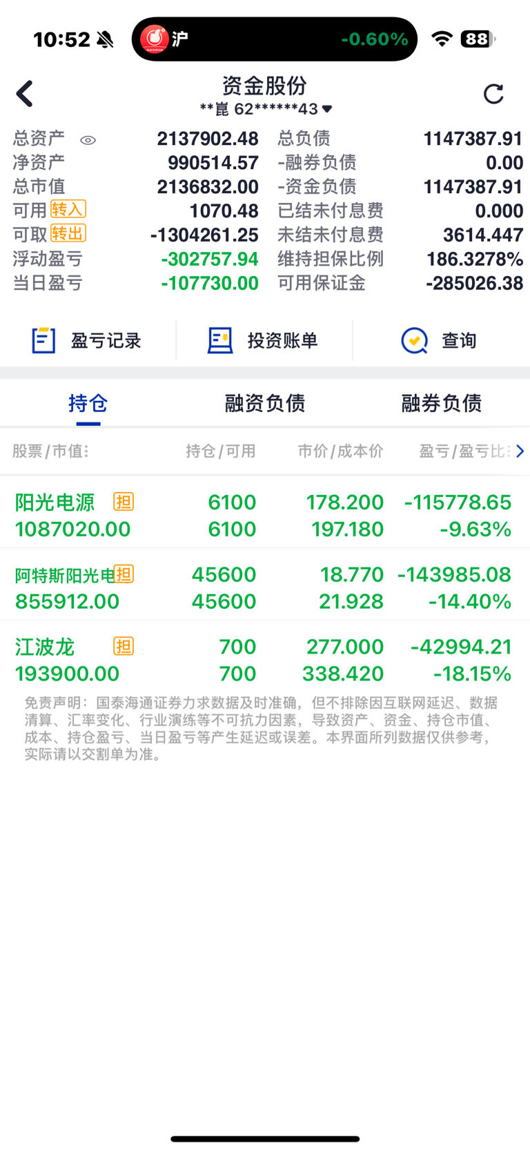The width and height of the screenshot is (530, 1152).
Task: Select 维持担保比例 value 186.3278%
Action: pyautogui.click(x=475, y=259)
